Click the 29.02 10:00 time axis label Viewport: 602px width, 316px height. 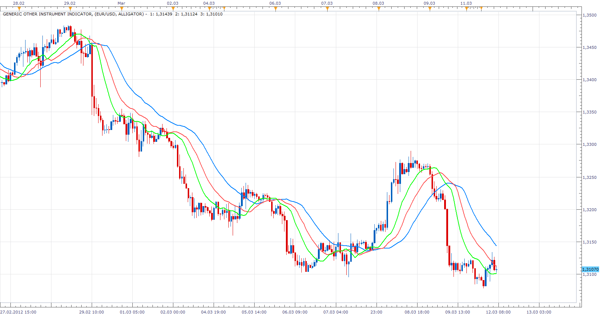[x=92, y=312]
